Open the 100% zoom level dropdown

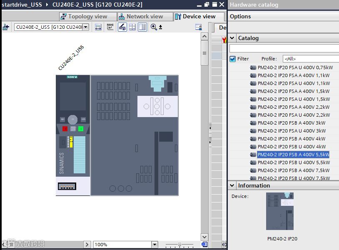point(155,245)
